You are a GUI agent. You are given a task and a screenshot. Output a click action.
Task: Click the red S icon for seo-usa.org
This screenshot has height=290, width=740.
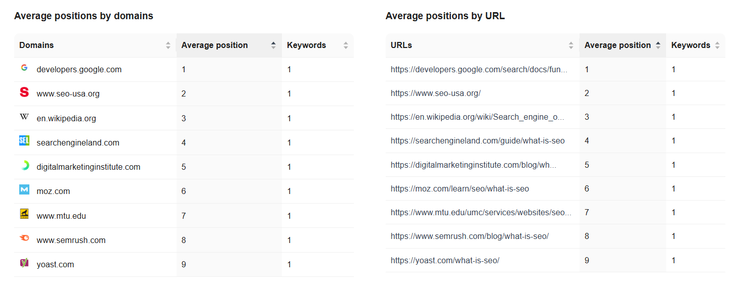pos(24,92)
